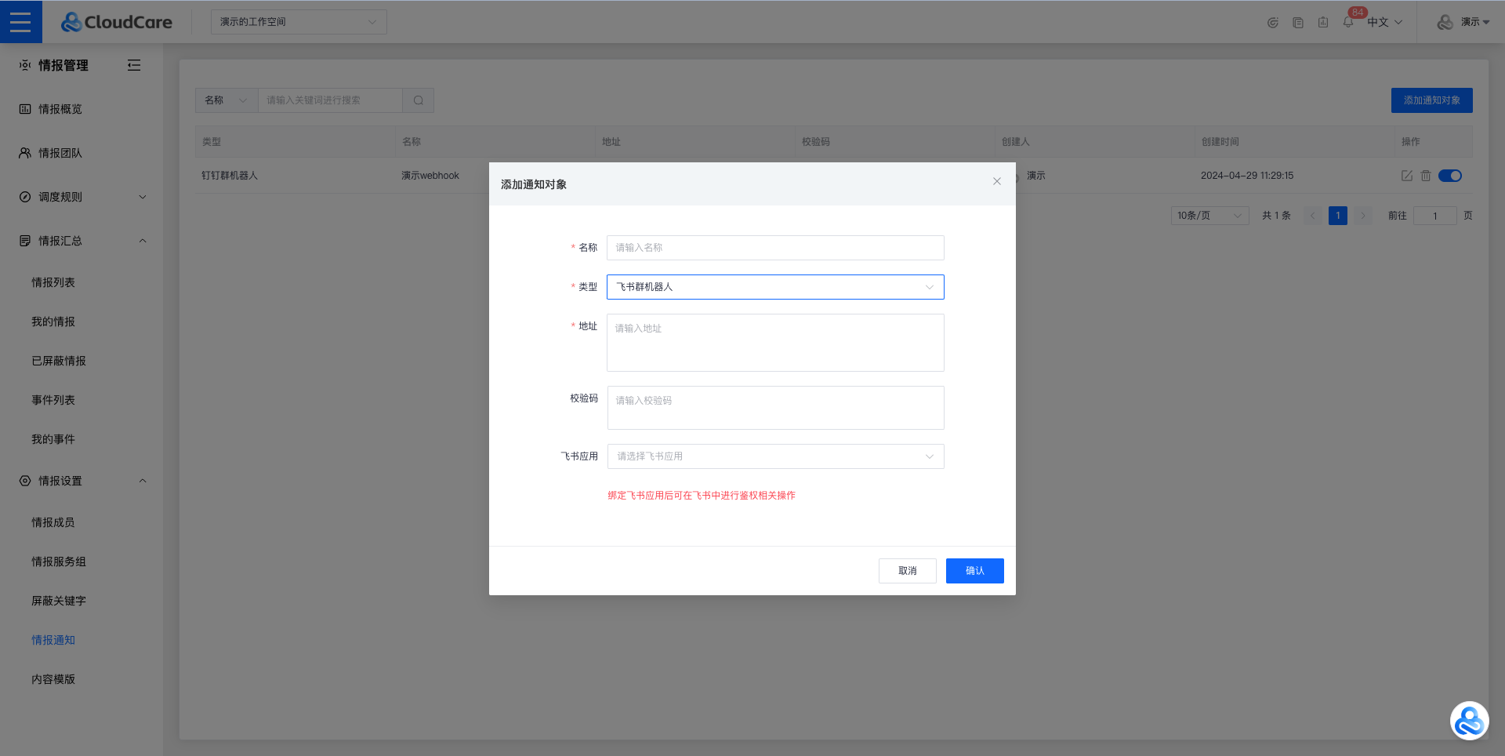Edit the 演示webhook row
1505x756 pixels.
pos(1406,176)
